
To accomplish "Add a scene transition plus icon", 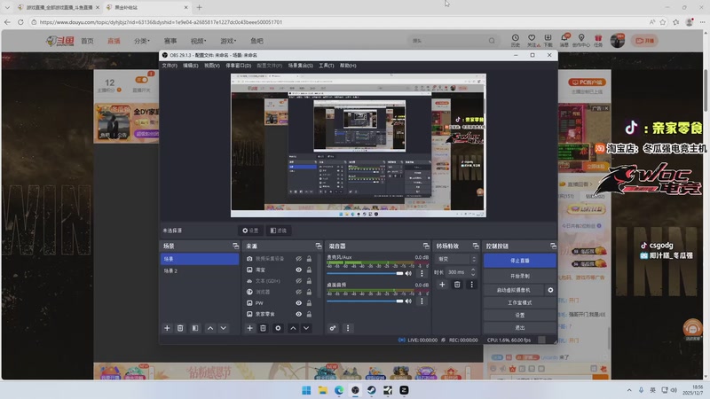I will pyautogui.click(x=442, y=284).
